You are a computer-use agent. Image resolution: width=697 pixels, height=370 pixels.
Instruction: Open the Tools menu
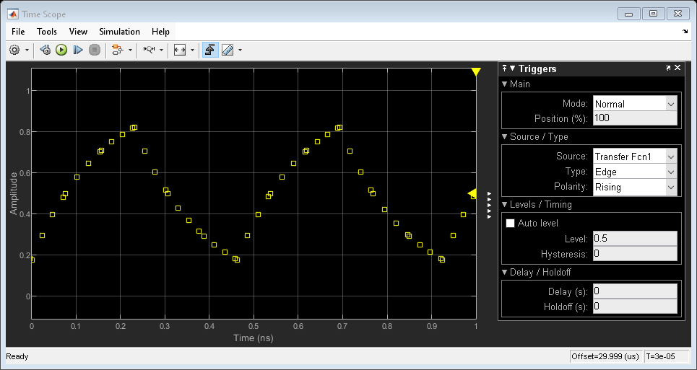[x=47, y=32]
